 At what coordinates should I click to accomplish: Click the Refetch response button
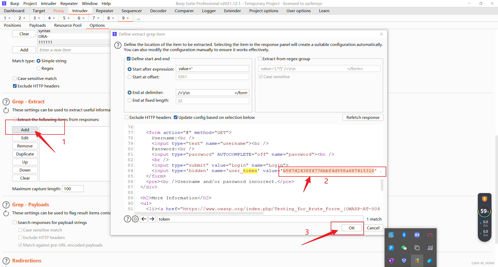point(363,118)
